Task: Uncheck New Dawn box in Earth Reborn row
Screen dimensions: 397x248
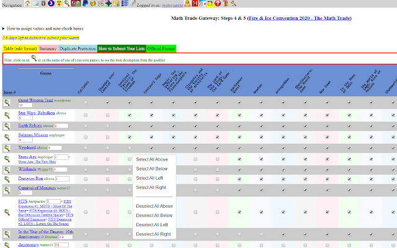Action: pyautogui.click(x=328, y=126)
